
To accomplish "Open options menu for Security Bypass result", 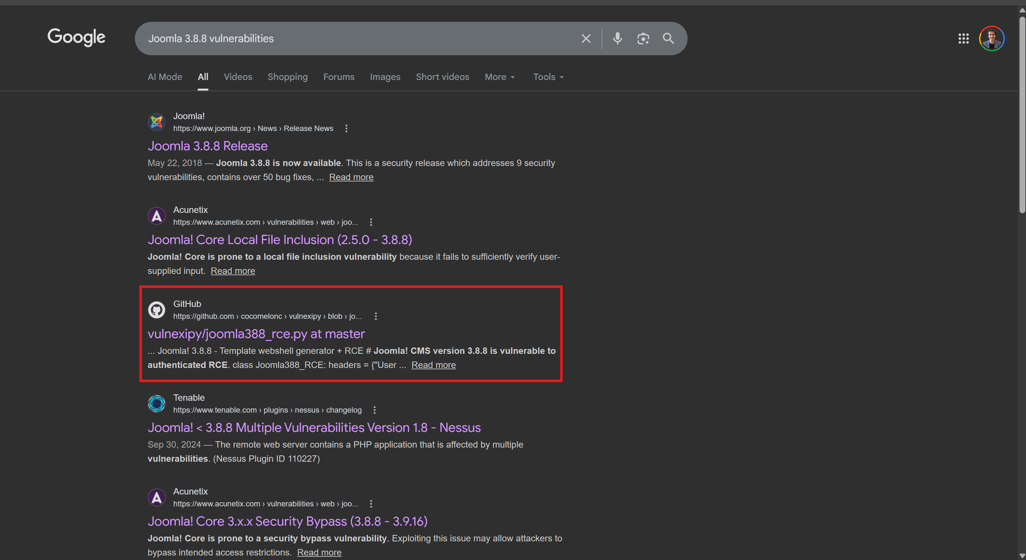I will click(x=371, y=504).
